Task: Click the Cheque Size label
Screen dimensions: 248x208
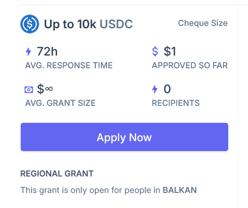Action: (203, 23)
